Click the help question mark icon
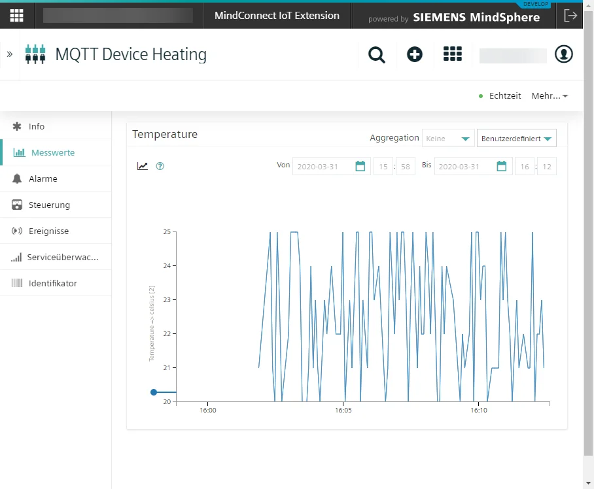 [160, 166]
